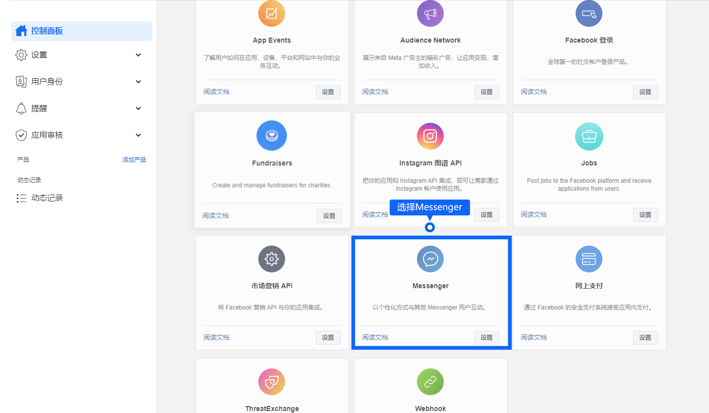
Task: Click '全球第一的社交帐户登录产品。' description text
Action: coord(589,62)
